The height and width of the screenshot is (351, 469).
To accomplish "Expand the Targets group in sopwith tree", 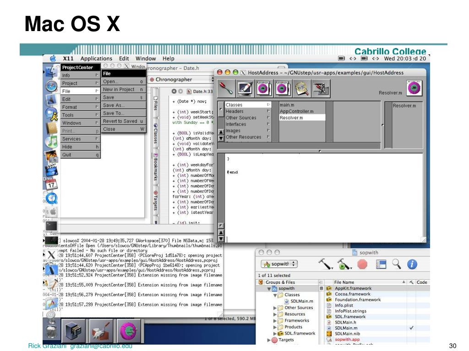I will tap(268, 340).
